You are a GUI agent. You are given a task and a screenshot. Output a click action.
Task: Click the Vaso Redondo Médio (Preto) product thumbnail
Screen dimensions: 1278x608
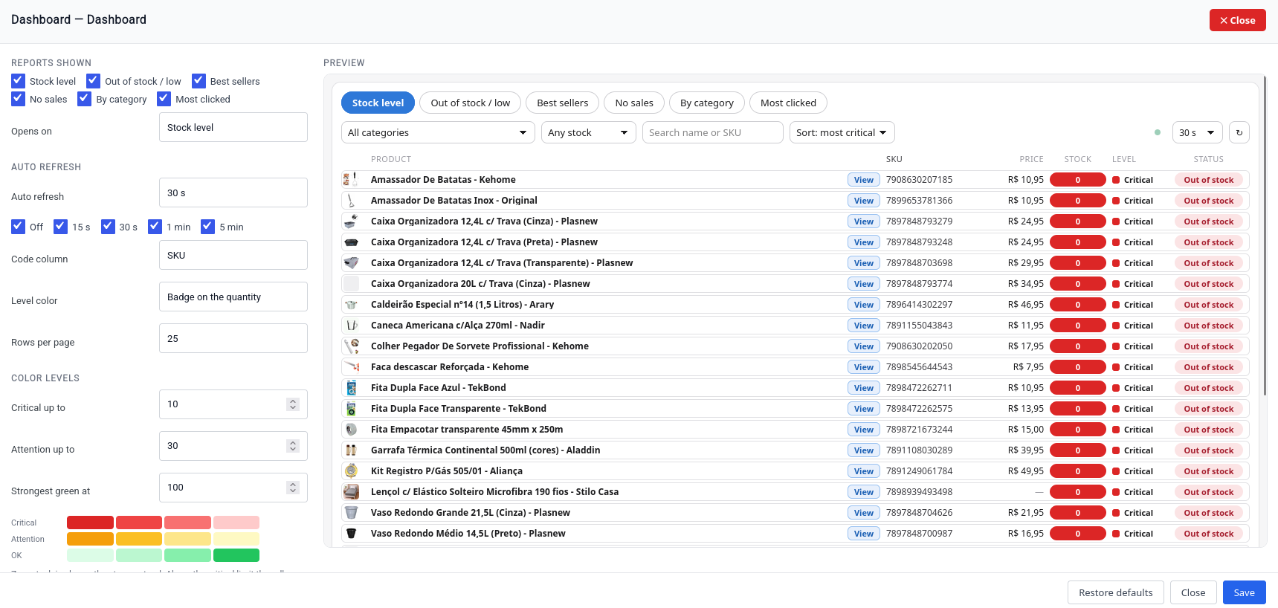pos(351,534)
